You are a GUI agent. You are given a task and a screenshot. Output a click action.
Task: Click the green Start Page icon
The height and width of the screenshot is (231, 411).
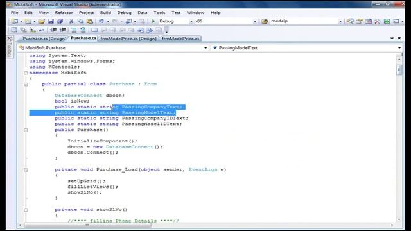coord(387,21)
